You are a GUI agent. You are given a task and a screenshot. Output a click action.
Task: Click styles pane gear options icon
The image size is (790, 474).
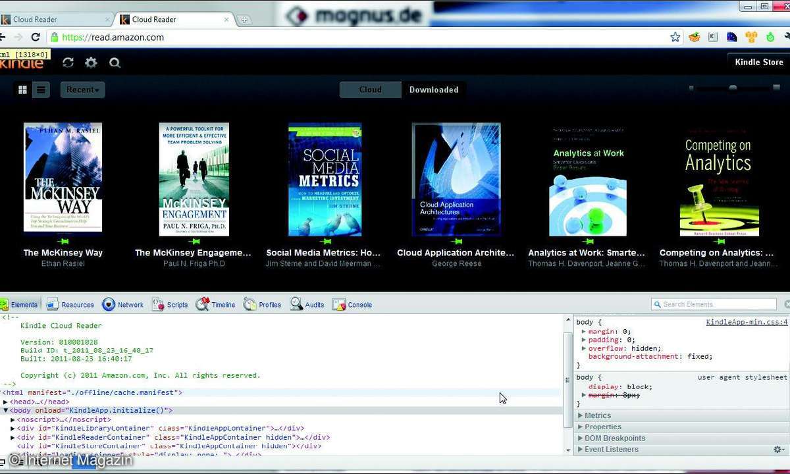(779, 450)
